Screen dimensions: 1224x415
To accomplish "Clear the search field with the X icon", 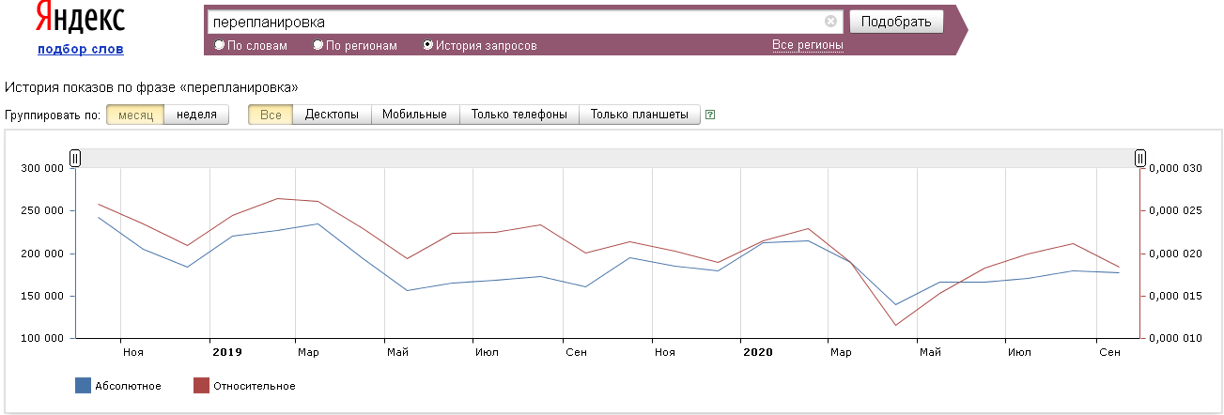I will [x=830, y=22].
